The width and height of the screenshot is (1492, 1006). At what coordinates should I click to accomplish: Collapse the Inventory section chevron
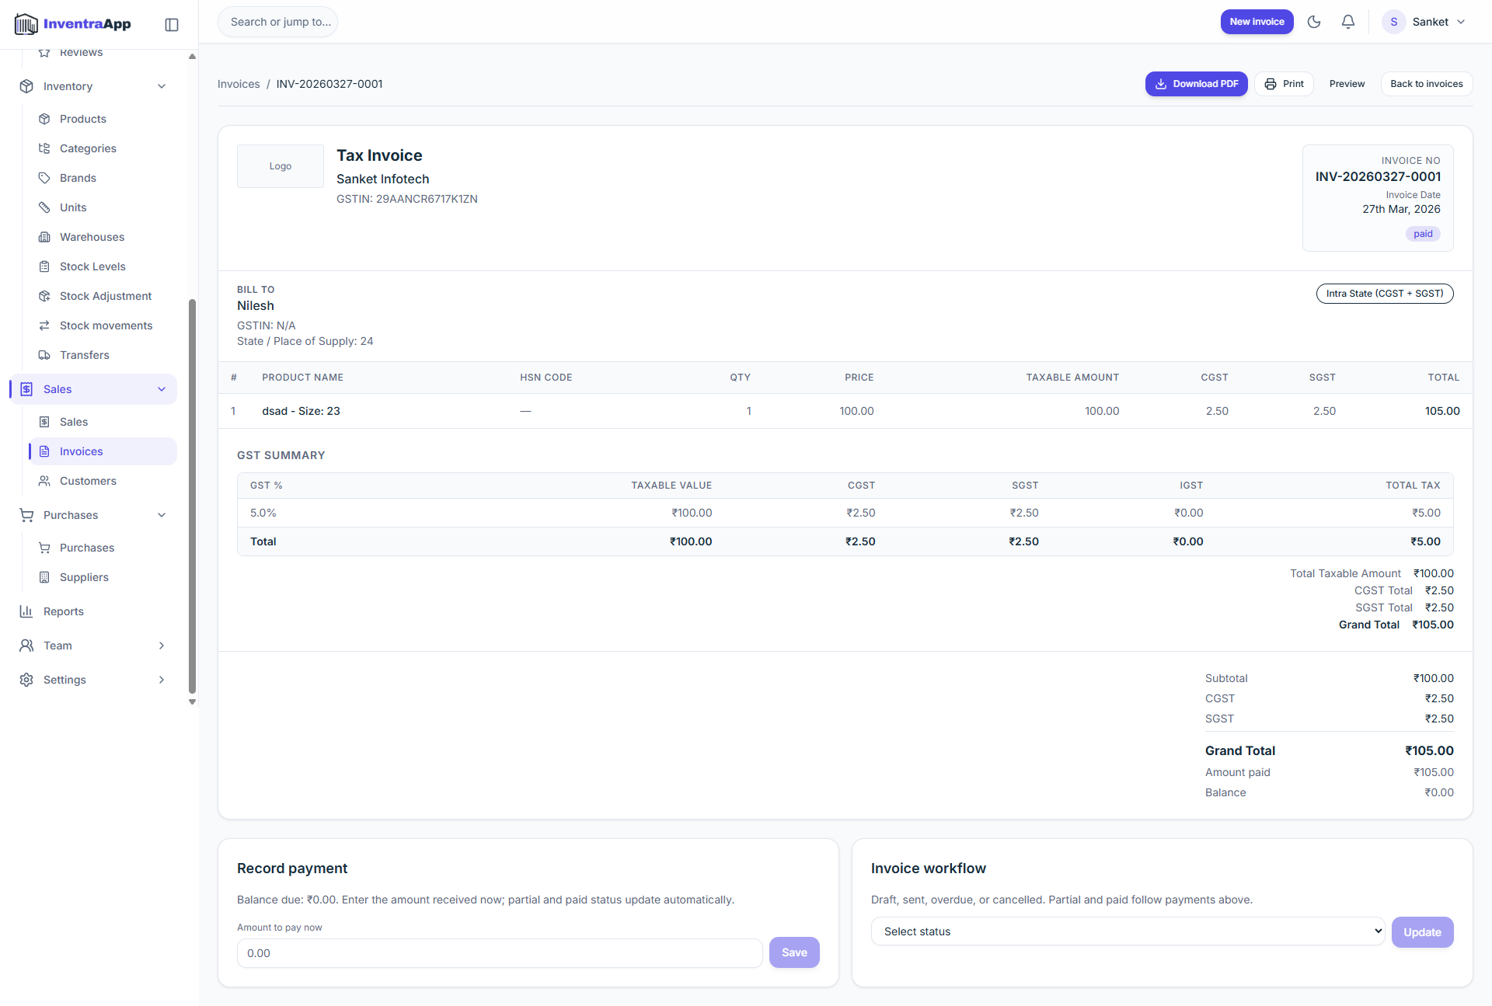[x=162, y=86]
